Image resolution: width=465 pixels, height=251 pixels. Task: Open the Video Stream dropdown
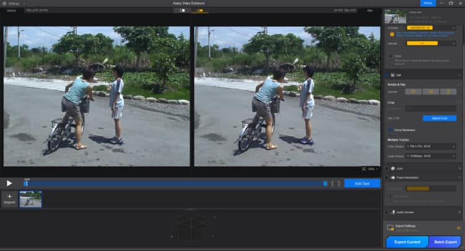click(x=435, y=147)
